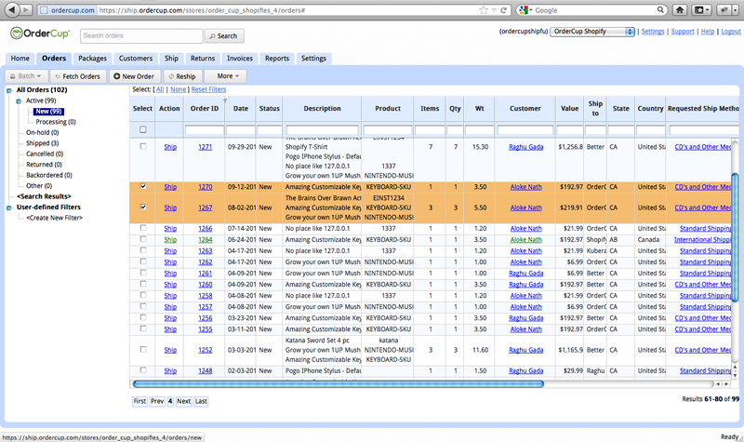Open customer Raghu Gada on order 1260

[x=525, y=285]
